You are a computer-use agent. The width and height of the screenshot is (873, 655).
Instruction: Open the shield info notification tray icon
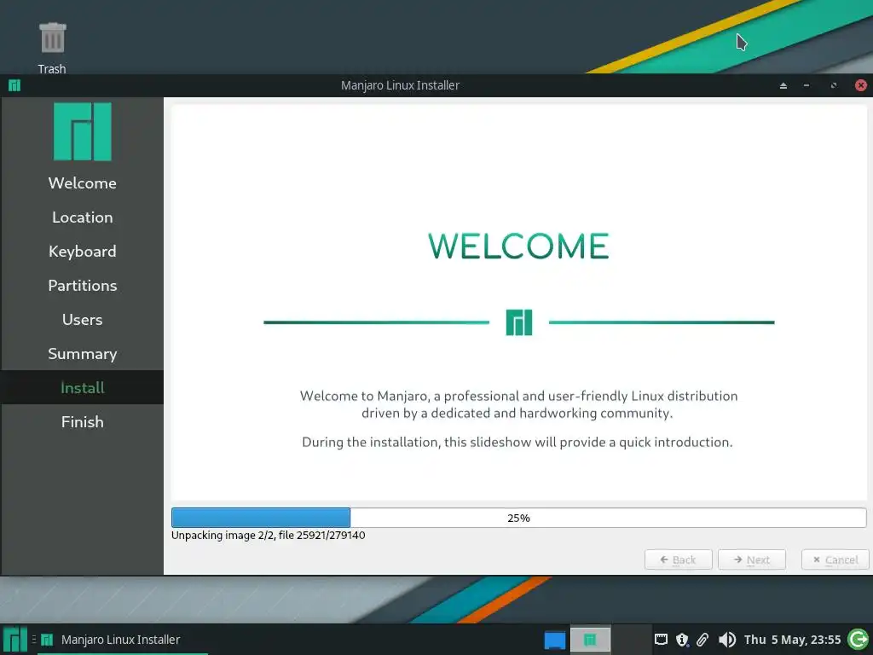(x=682, y=640)
